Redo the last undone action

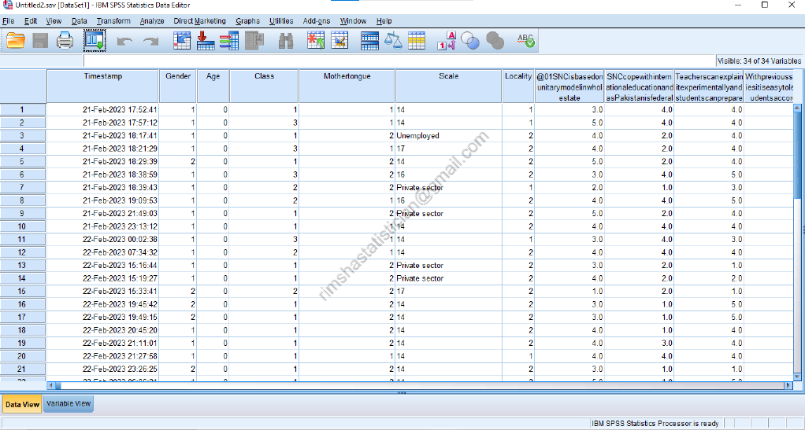point(150,41)
